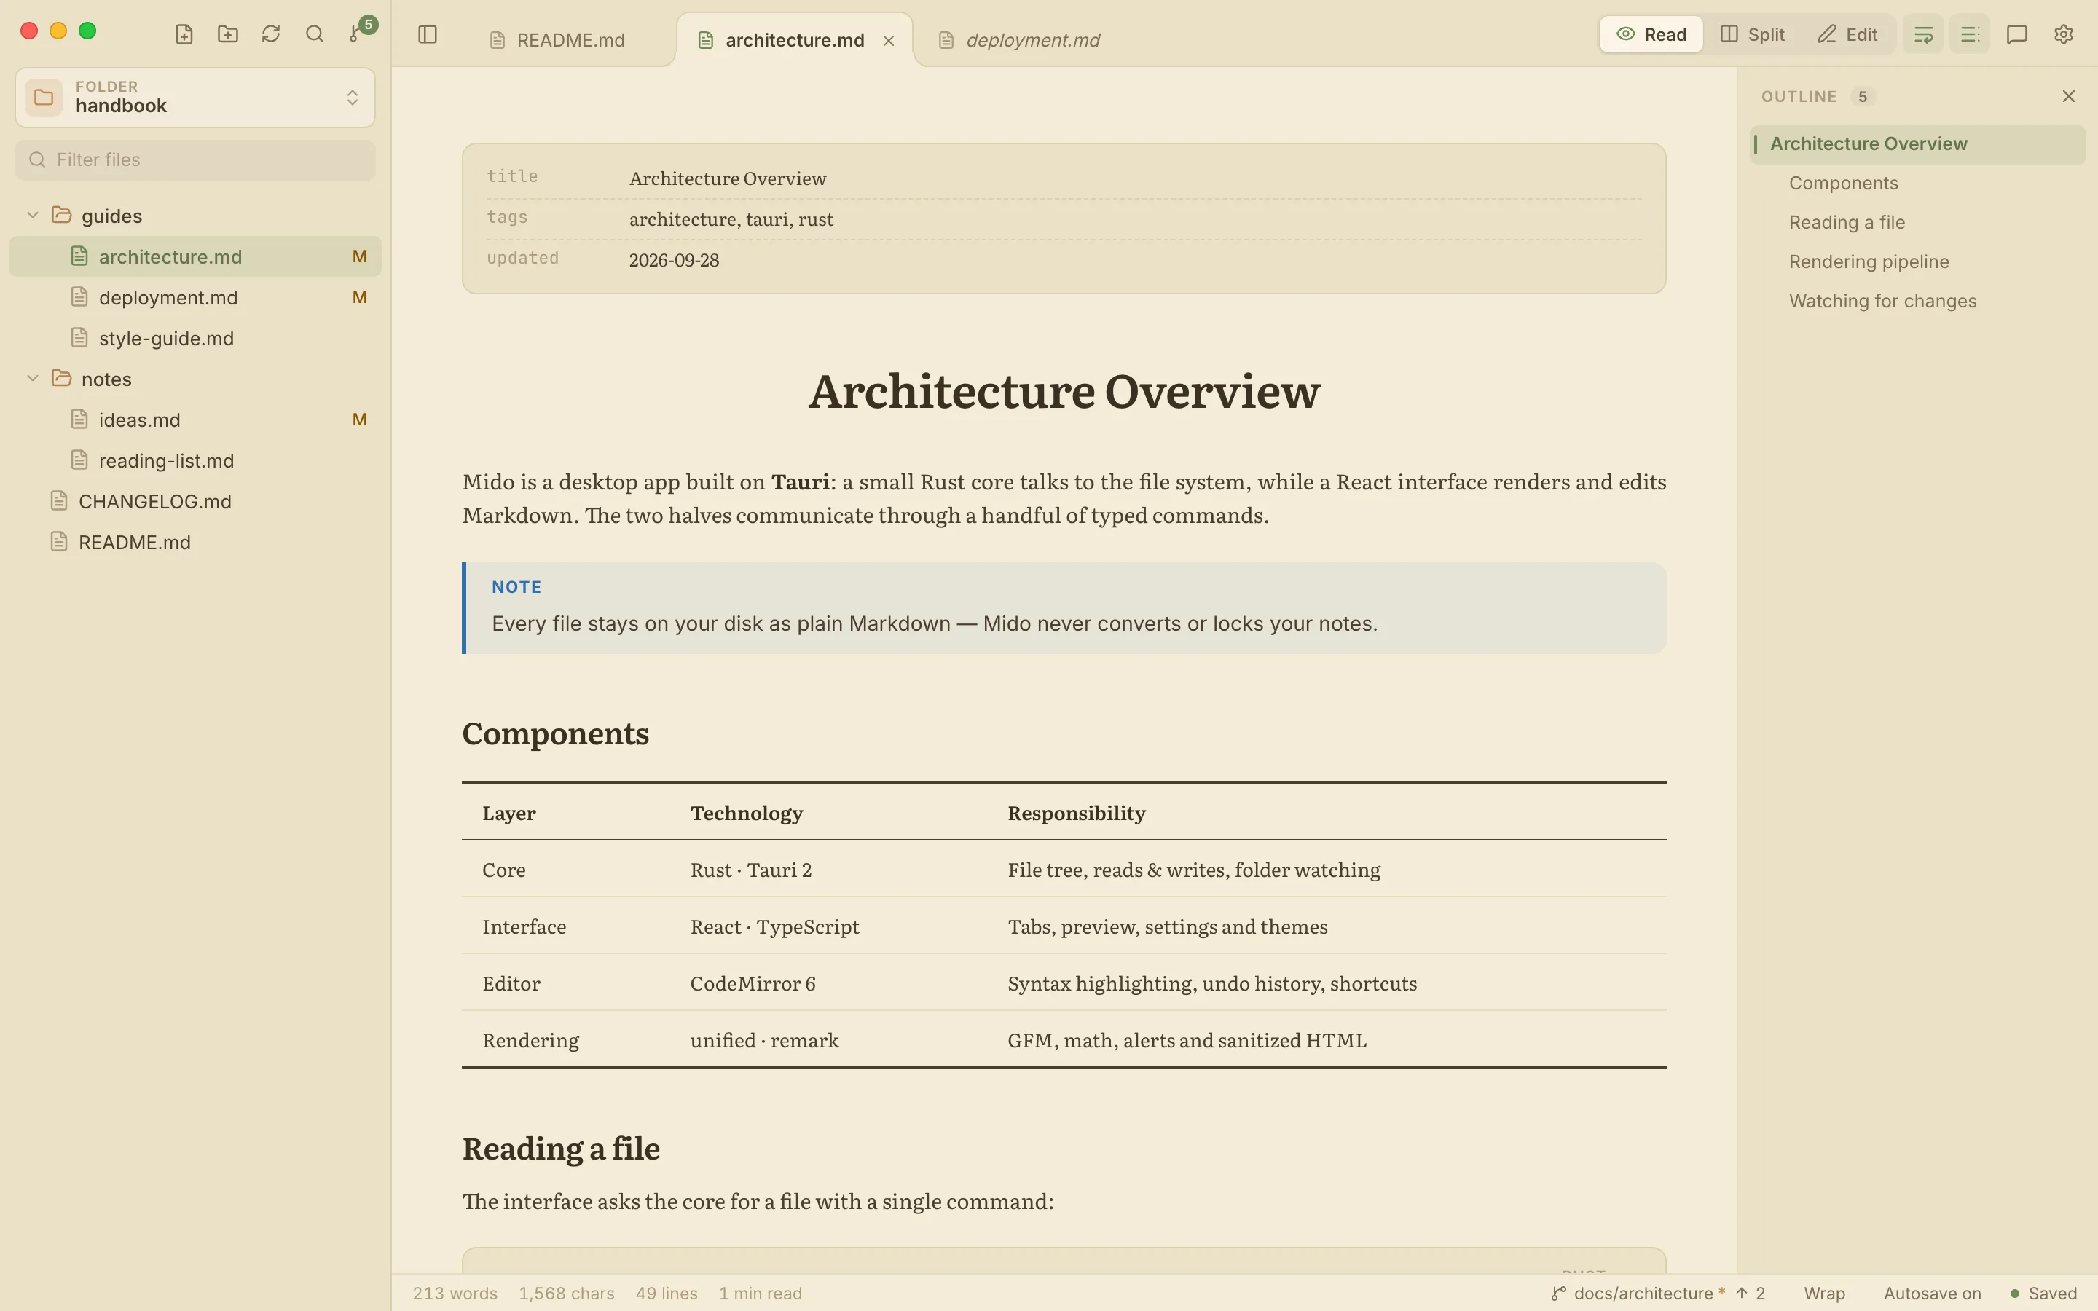2098x1311 pixels.
Task: Click the up-arrow 2 push indicator
Action: (x=1751, y=1293)
